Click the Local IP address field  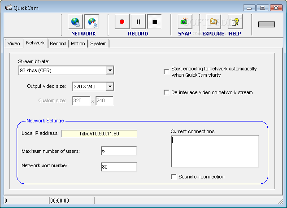(100, 134)
